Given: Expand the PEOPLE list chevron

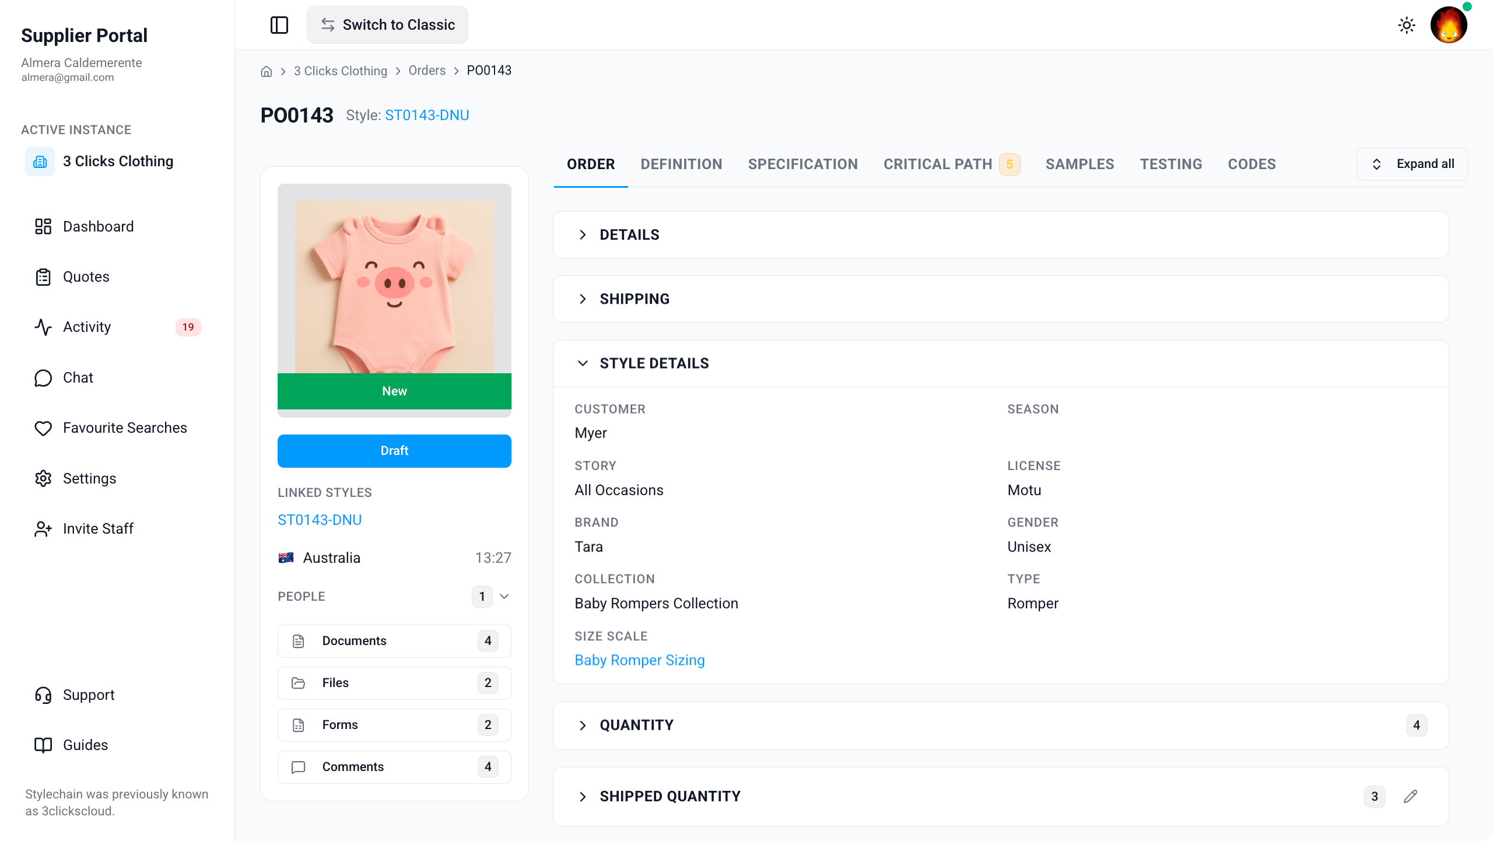Looking at the screenshot, I should pyautogui.click(x=504, y=597).
